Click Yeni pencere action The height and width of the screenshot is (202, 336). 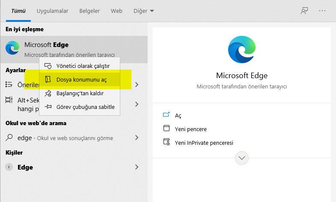pyautogui.click(x=191, y=129)
